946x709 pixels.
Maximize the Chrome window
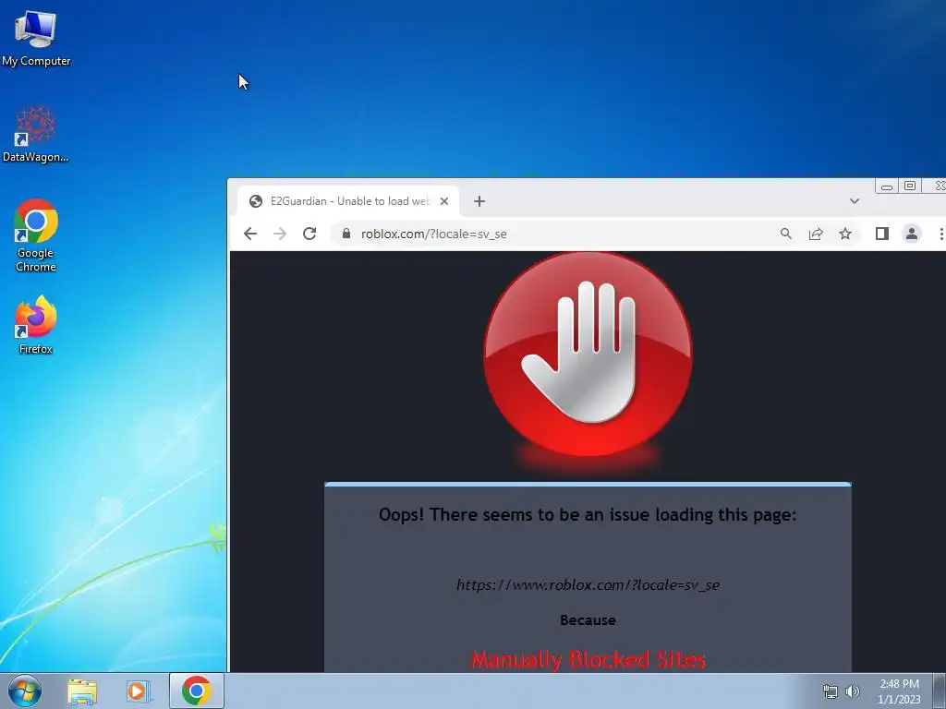coord(910,186)
